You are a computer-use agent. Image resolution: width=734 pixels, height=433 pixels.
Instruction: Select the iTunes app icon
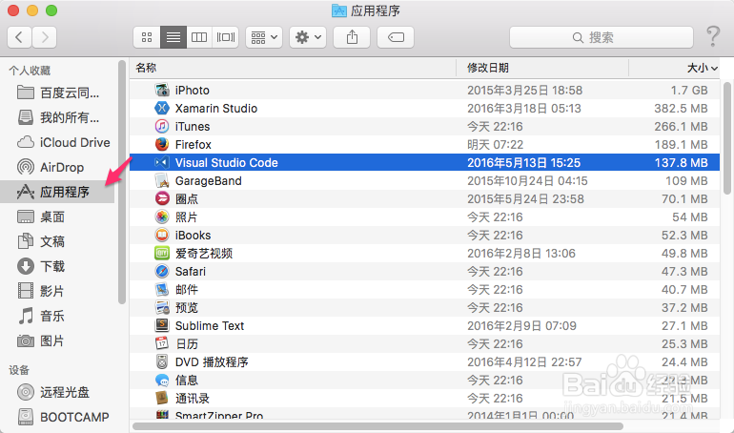[x=162, y=127]
